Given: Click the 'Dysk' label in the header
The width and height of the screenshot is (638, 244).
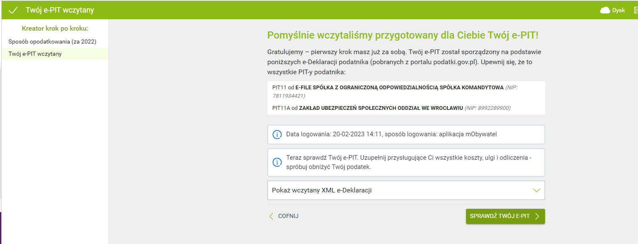Looking at the screenshot, I should [x=618, y=10].
